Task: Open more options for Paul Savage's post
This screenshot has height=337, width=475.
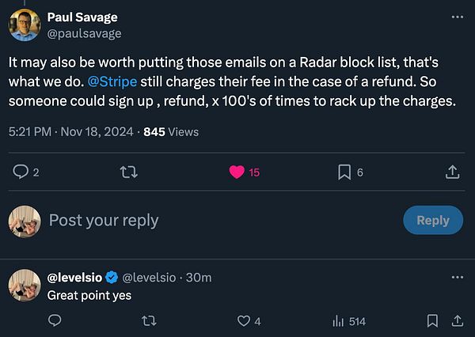Action: [457, 17]
